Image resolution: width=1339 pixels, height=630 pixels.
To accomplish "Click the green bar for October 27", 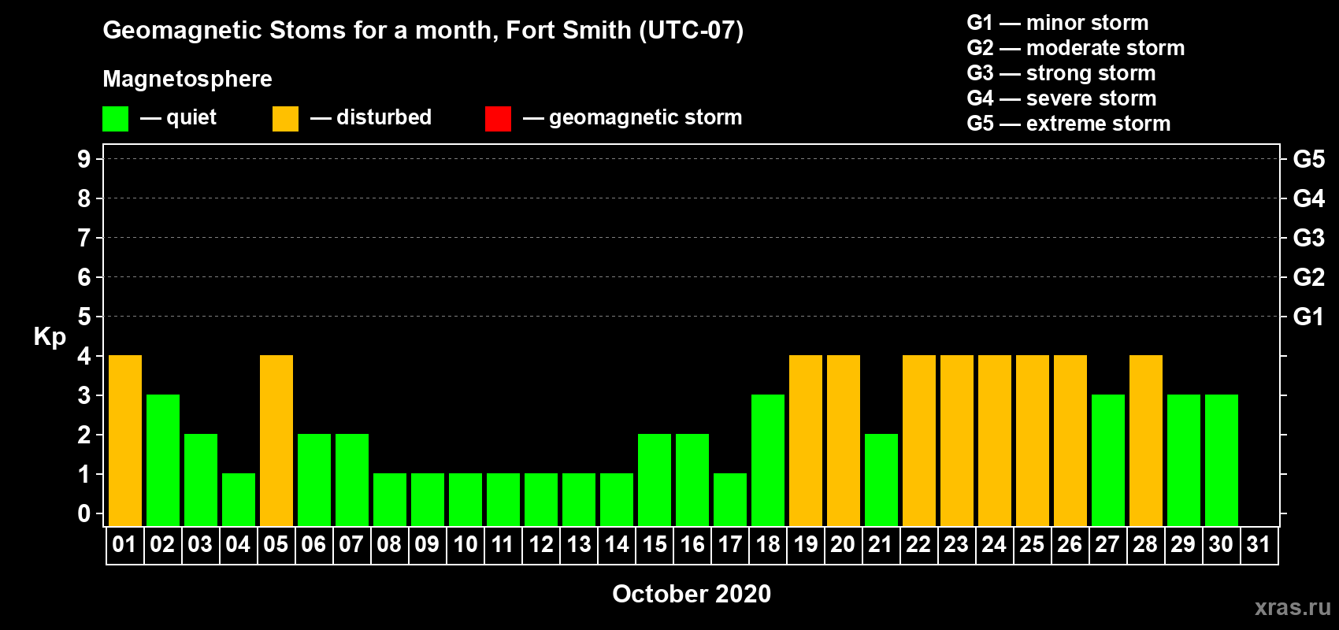I will pos(1108,460).
